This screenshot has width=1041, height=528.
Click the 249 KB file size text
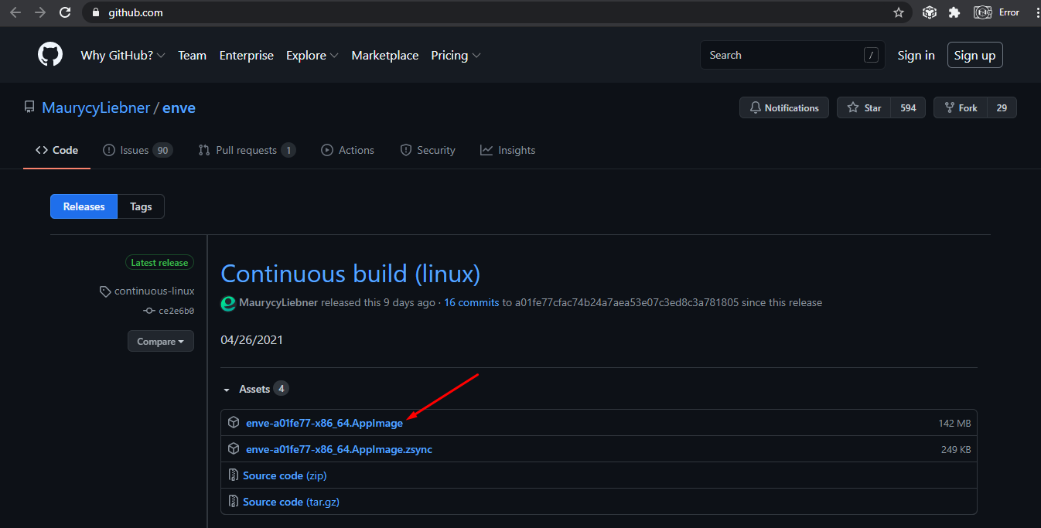click(x=956, y=450)
